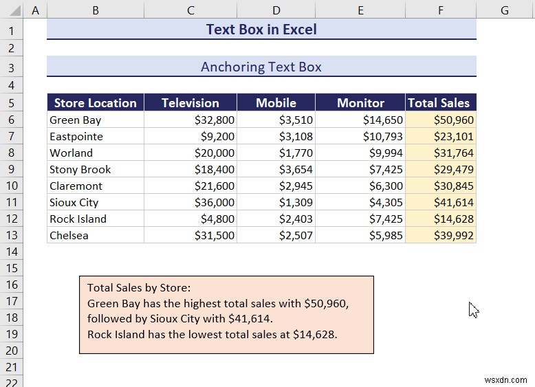The image size is (535, 387).
Task: Select row 20 header
Action: point(11,351)
